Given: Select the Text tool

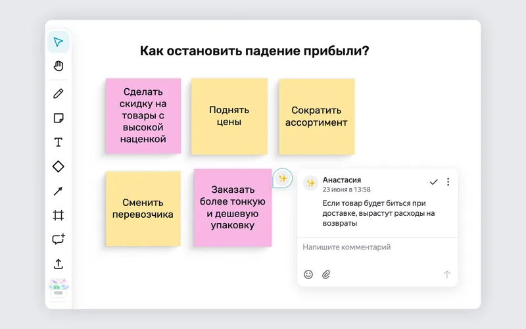Looking at the screenshot, I should tap(59, 142).
